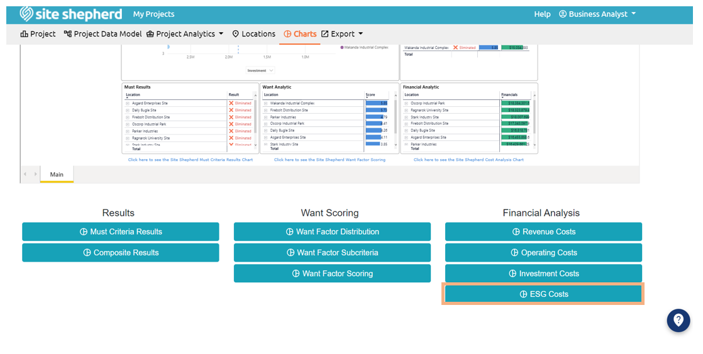Image resolution: width=703 pixels, height=354 pixels.
Task: Sort Financial Analytic by Financials column
Action: (x=509, y=95)
